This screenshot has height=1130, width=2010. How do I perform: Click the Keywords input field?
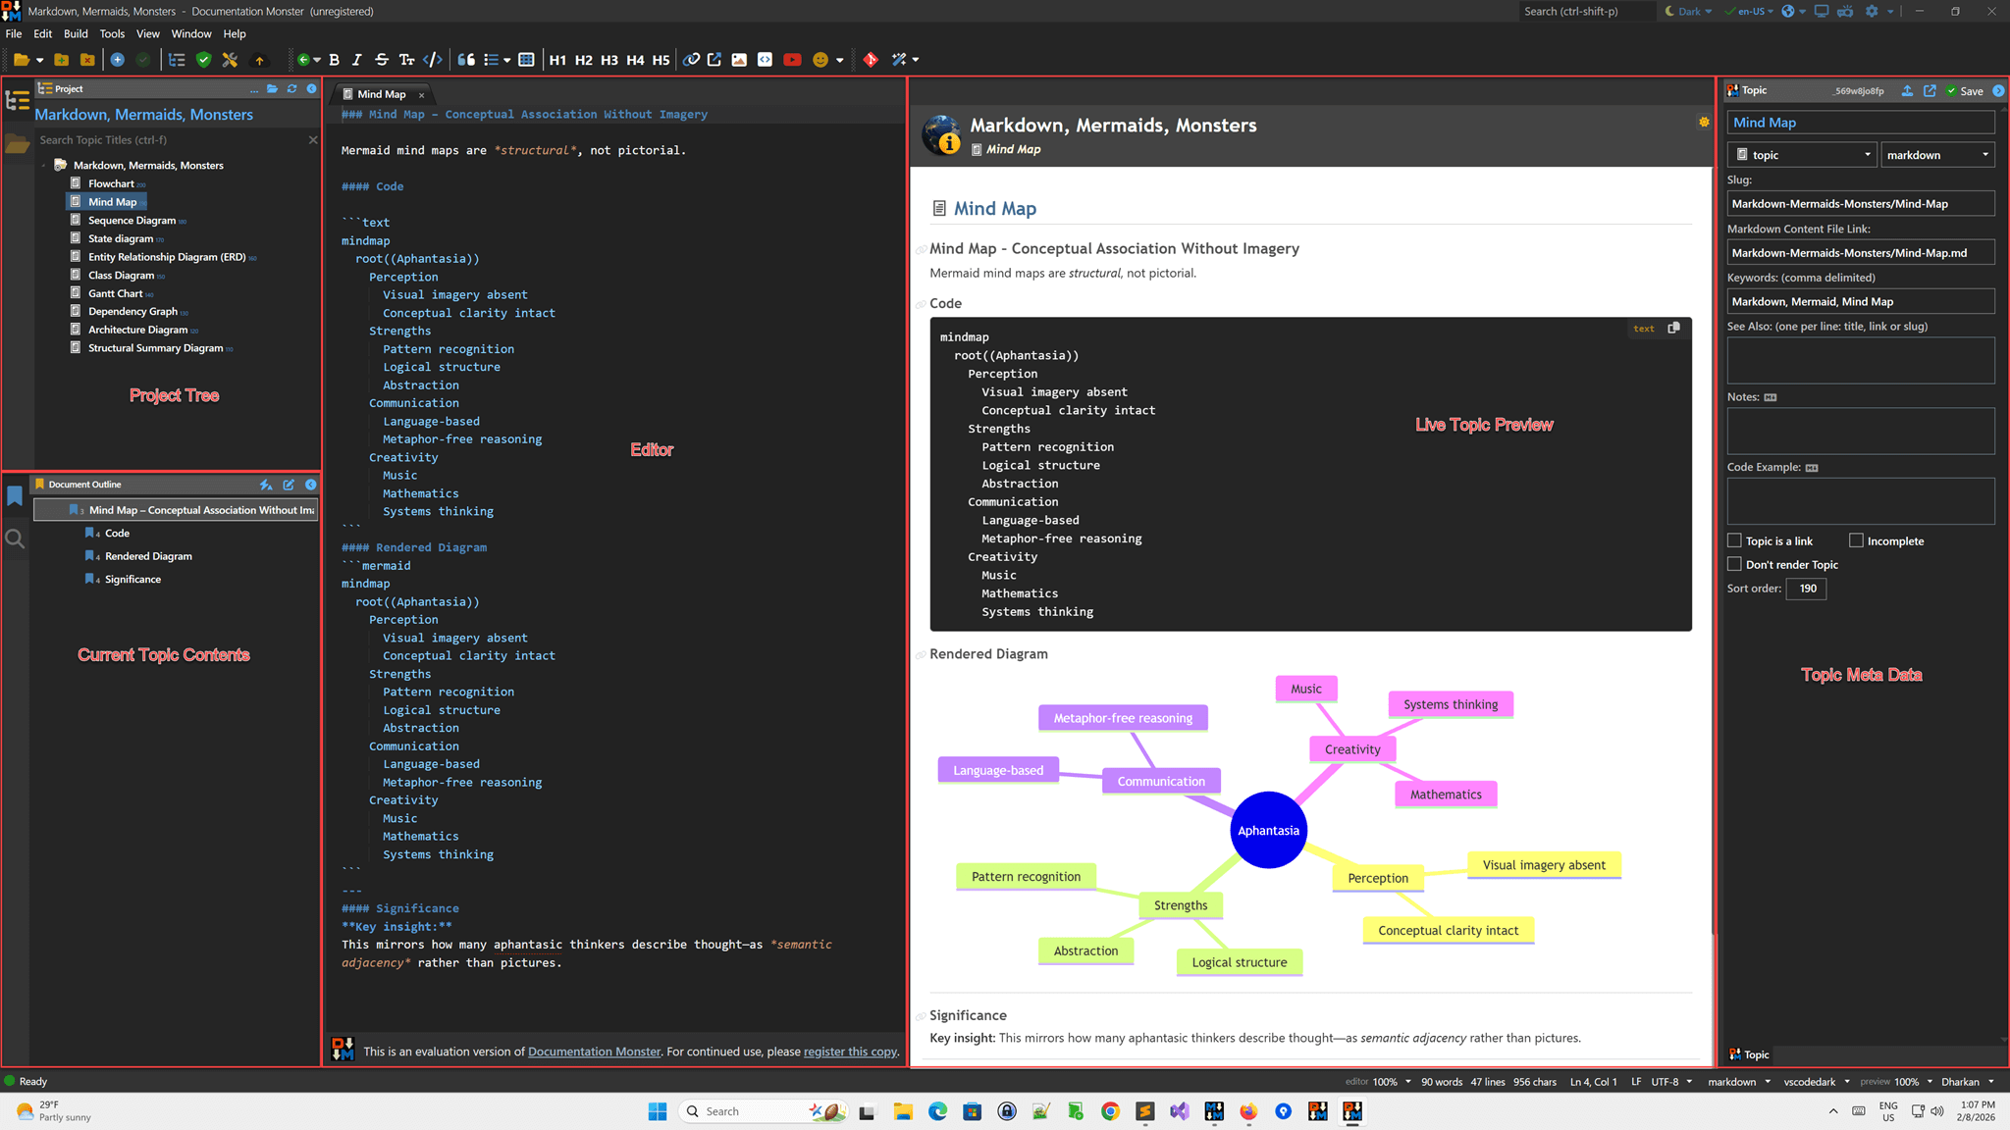point(1860,301)
